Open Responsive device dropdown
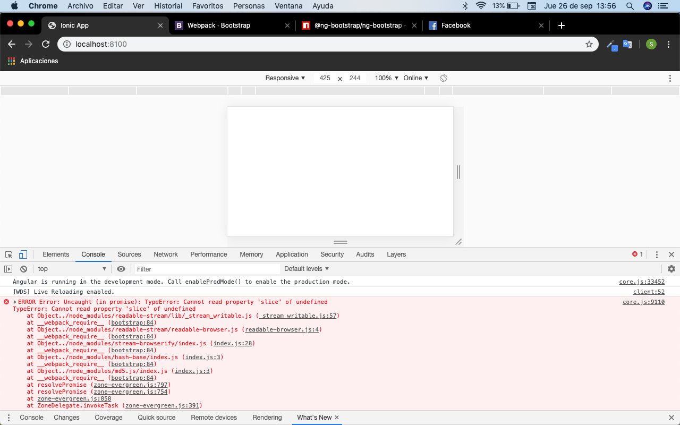680x425 pixels. click(x=285, y=78)
